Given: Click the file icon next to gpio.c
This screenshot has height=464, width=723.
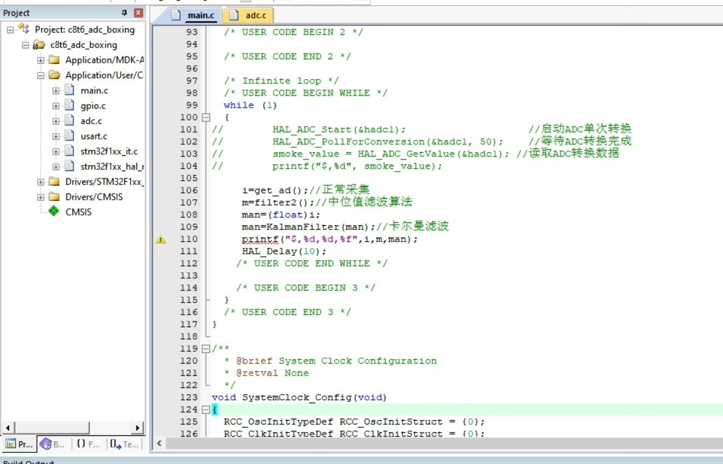Looking at the screenshot, I should [69, 105].
